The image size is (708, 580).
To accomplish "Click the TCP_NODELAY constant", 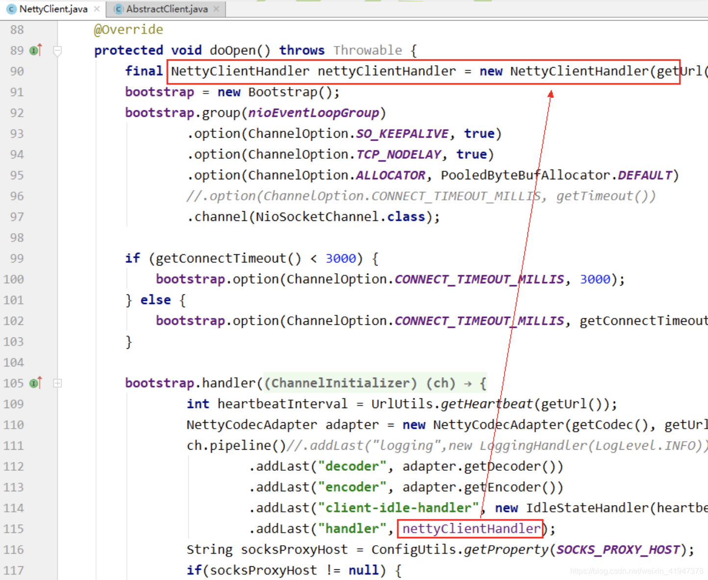I will pyautogui.click(x=398, y=155).
